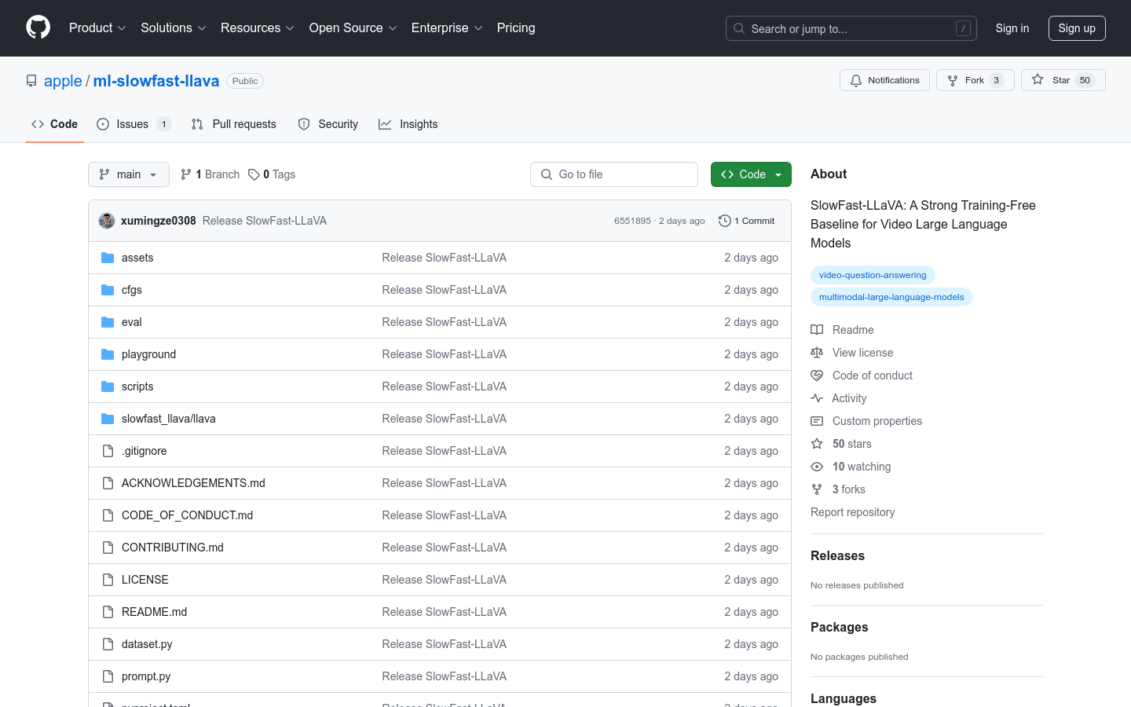Screen dimensions: 1131x707
Task: Open CONTRIBUTING.md file name
Action: (173, 548)
